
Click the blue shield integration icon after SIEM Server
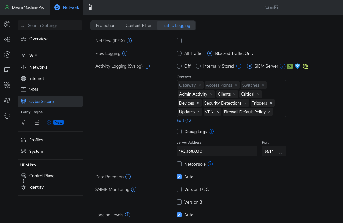(x=298, y=66)
